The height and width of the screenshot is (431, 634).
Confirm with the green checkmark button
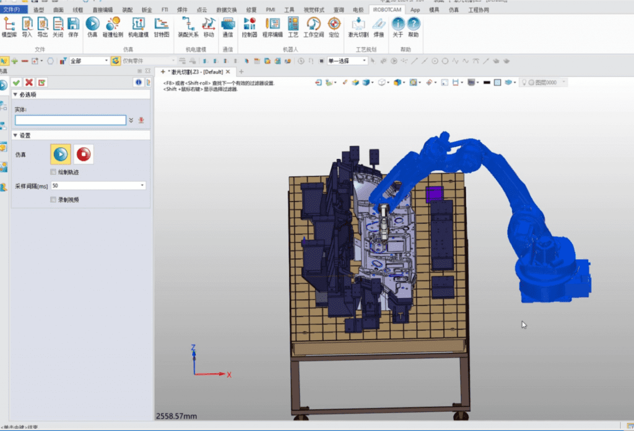17,82
